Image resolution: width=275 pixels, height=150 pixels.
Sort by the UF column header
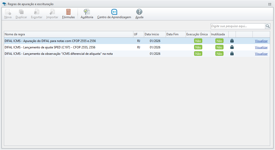pyautogui.click(x=139, y=34)
